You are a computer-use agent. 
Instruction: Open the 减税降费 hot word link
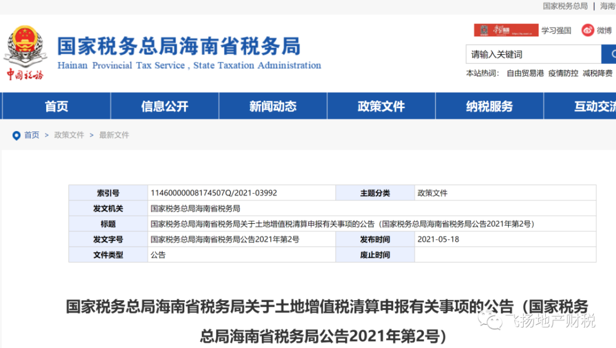598,73
